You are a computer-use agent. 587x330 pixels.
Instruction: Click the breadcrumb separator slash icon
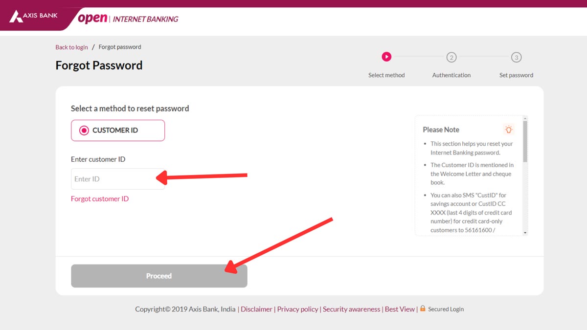point(93,46)
